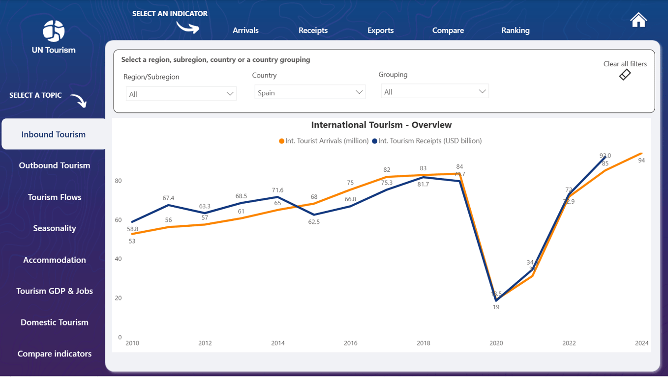Viewport: 668px width, 377px height.
Task: Click the 2023 arrivals data label 85
Action: [605, 163]
